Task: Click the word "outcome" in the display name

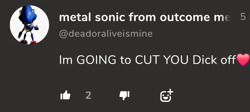Action: point(185,17)
